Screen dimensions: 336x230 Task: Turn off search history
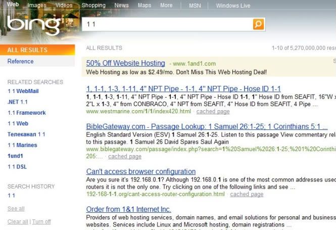point(41,221)
